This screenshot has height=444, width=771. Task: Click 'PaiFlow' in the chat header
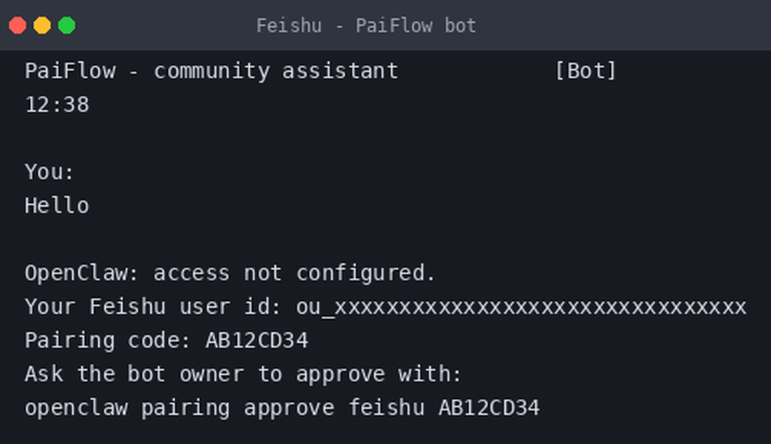tap(71, 71)
